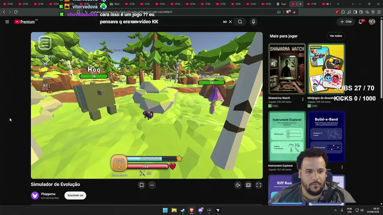
Task: Open more options below the game
Action: tap(152, 185)
